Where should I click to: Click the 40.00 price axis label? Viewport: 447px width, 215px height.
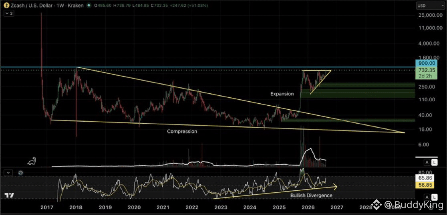click(x=425, y=115)
